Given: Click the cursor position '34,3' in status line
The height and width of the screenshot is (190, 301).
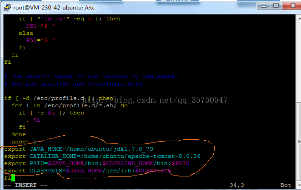Looking at the screenshot, I should [237, 185].
